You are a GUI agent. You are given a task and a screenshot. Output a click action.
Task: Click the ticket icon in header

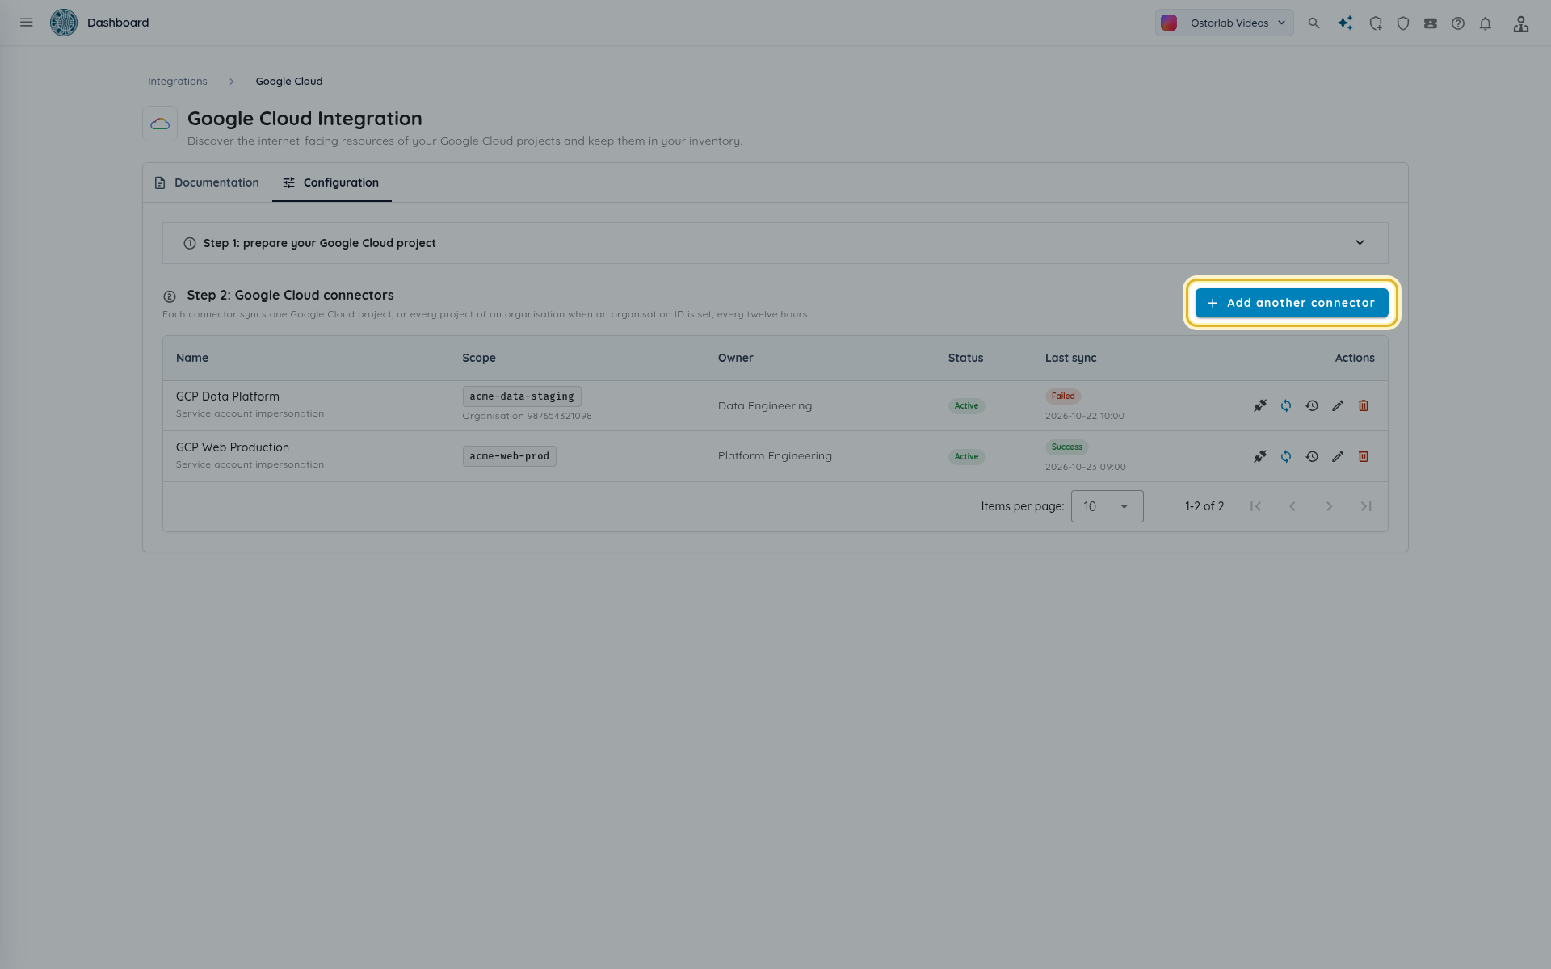tap(1431, 23)
